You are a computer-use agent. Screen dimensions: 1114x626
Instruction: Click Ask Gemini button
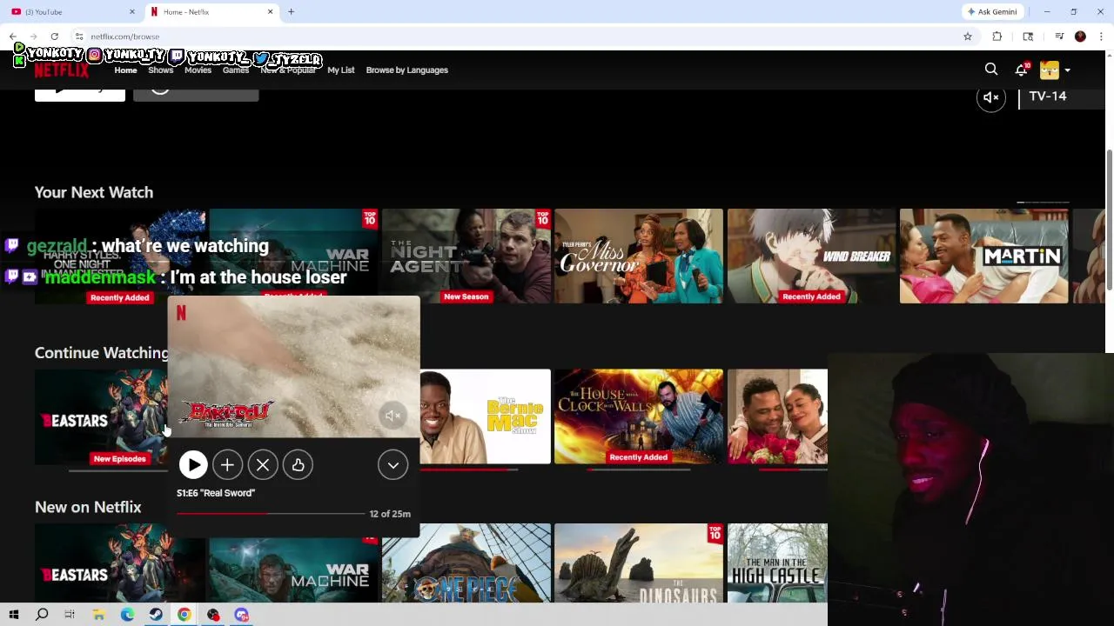[992, 11]
